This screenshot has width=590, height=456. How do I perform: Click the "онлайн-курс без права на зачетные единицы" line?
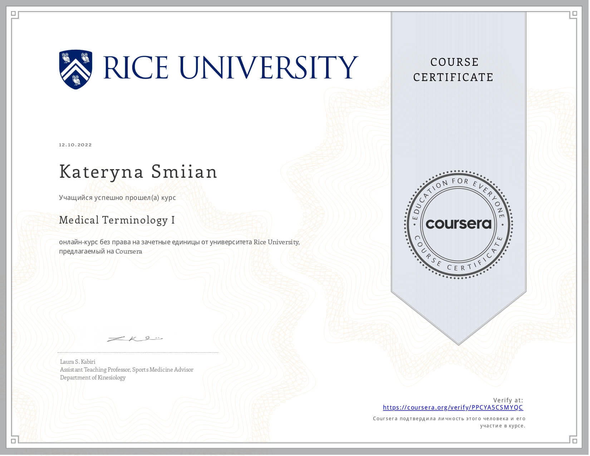tap(180, 242)
